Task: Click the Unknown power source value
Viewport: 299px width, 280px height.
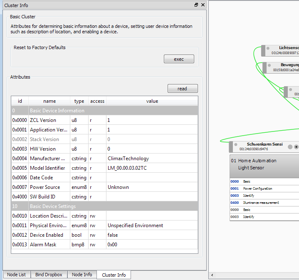Action: click(x=152, y=187)
